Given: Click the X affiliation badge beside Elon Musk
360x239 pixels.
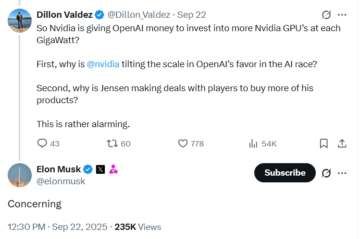Looking at the screenshot, I should [100, 169].
